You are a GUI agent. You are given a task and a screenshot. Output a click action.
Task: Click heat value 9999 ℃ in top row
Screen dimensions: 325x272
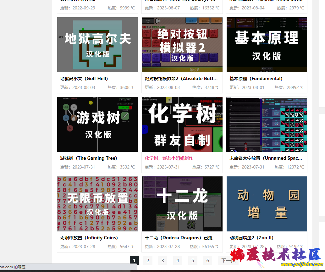tap(121, 8)
